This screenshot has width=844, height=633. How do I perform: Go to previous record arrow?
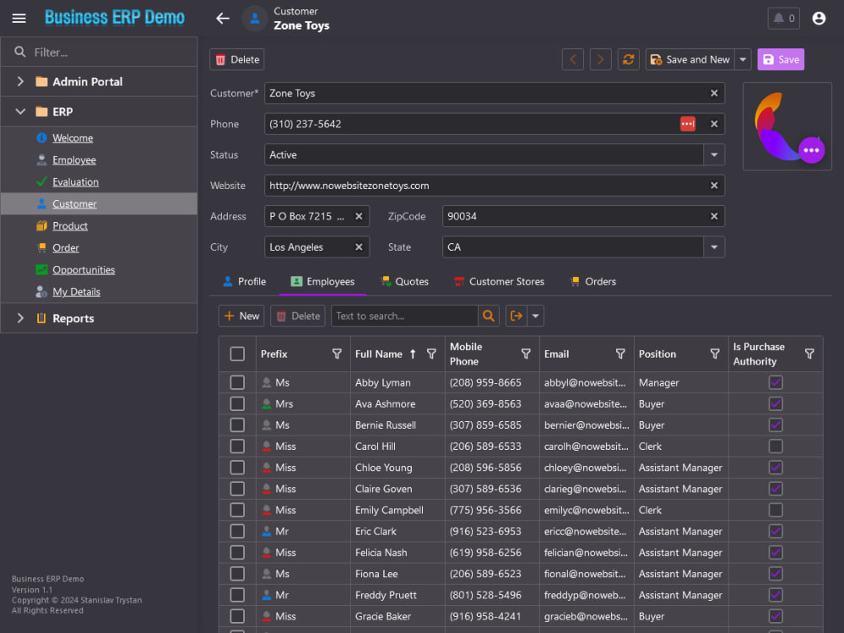point(573,59)
